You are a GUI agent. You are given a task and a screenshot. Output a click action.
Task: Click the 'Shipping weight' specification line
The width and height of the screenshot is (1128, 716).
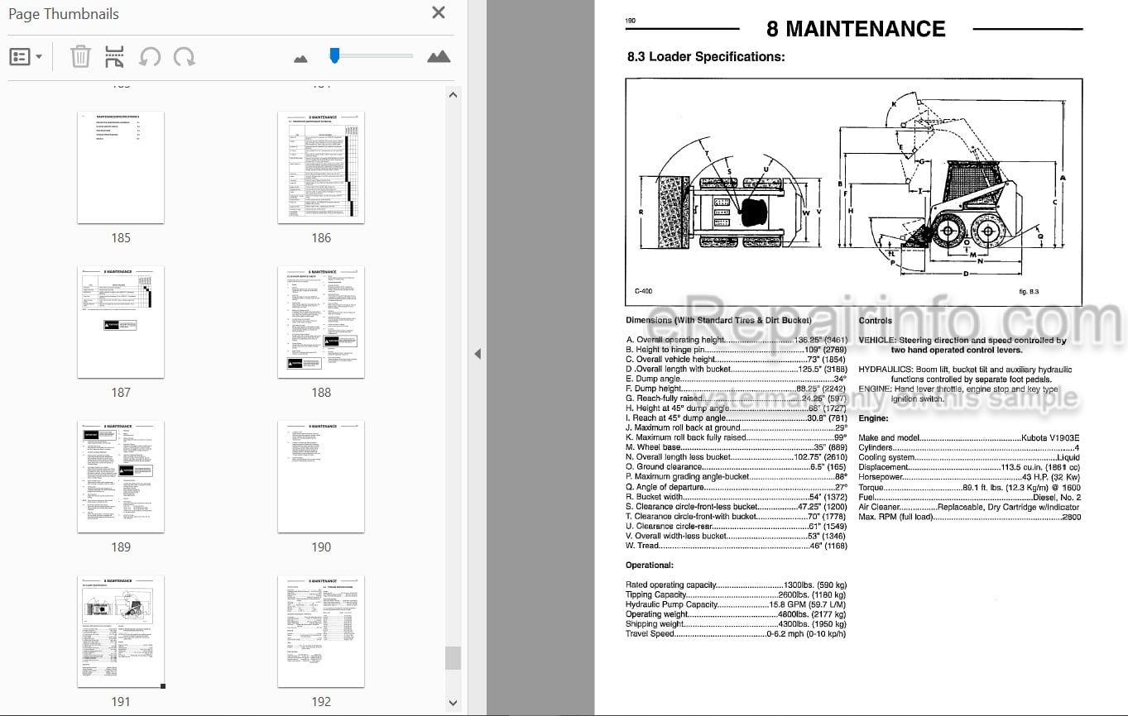(736, 625)
